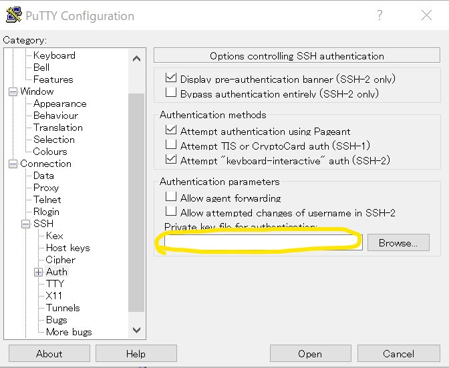Image resolution: width=449 pixels, height=368 pixels.
Task: Open the Colours category
Action: (x=50, y=152)
